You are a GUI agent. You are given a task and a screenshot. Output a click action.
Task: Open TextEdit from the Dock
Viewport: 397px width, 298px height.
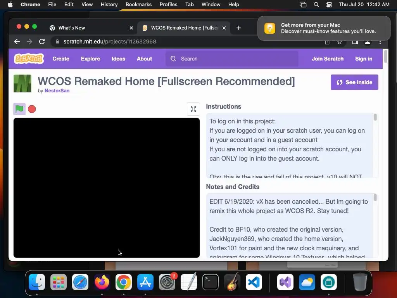189,282
